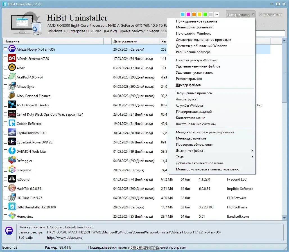The height and width of the screenshot is (252, 289).
Task: Click the HiBit Uninstaller header logo
Action: 26,23
